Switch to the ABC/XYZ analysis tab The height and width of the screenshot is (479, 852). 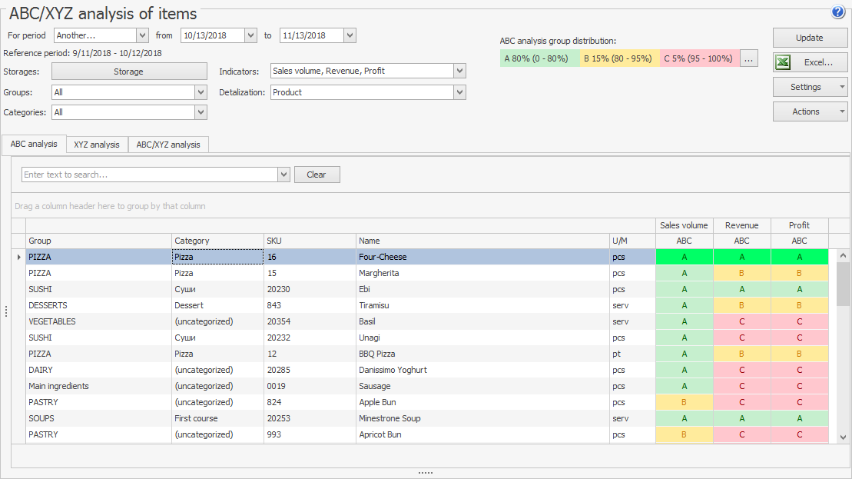point(168,145)
